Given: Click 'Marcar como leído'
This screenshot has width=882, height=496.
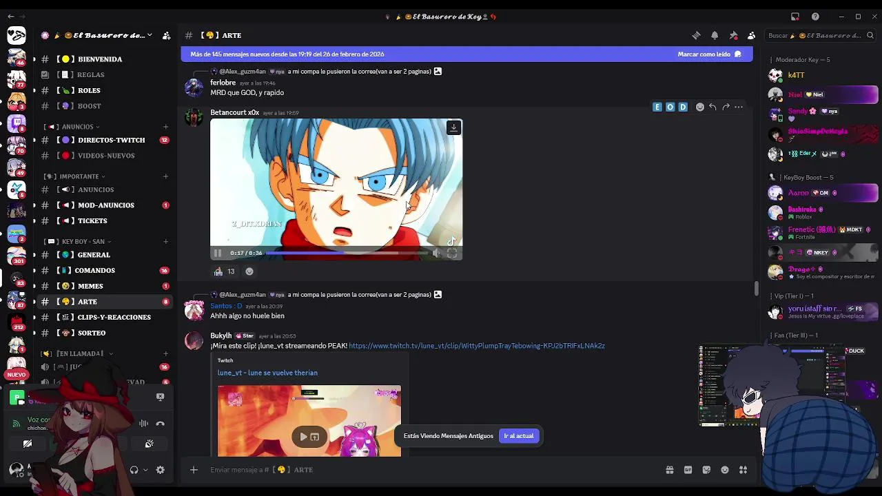Looking at the screenshot, I should click(x=710, y=54).
